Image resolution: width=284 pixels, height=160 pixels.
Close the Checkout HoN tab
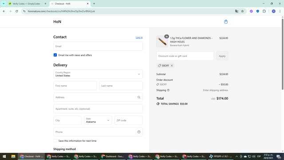point(88,4)
